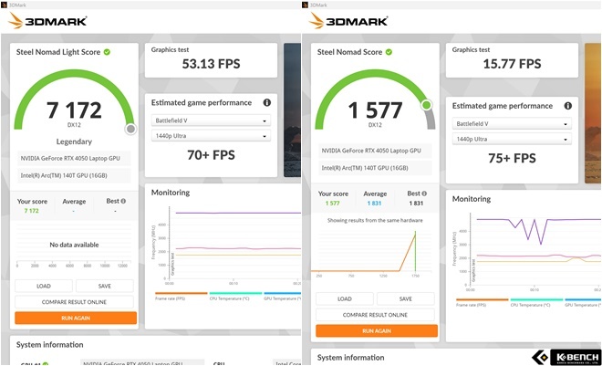Toggle CPU Temperature legend in right Monitoring

536,303
